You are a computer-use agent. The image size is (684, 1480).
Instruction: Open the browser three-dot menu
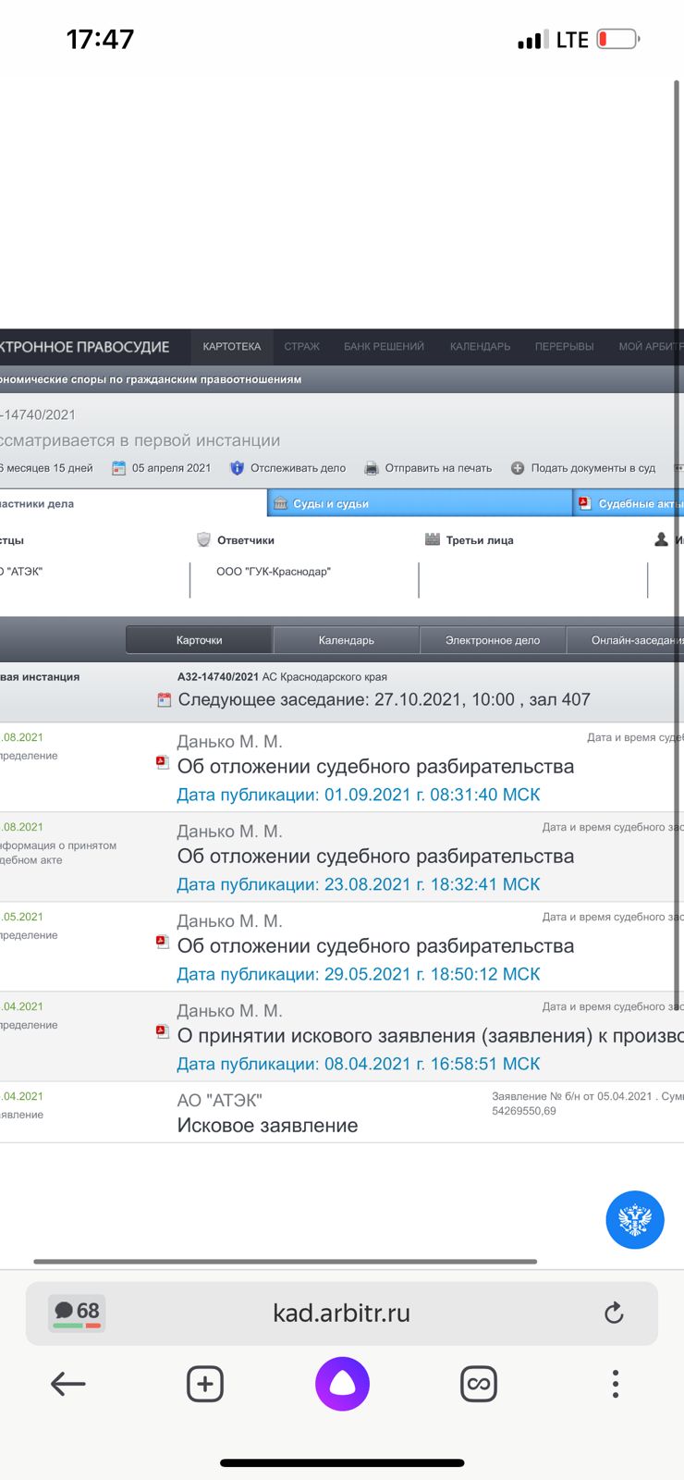point(615,1384)
